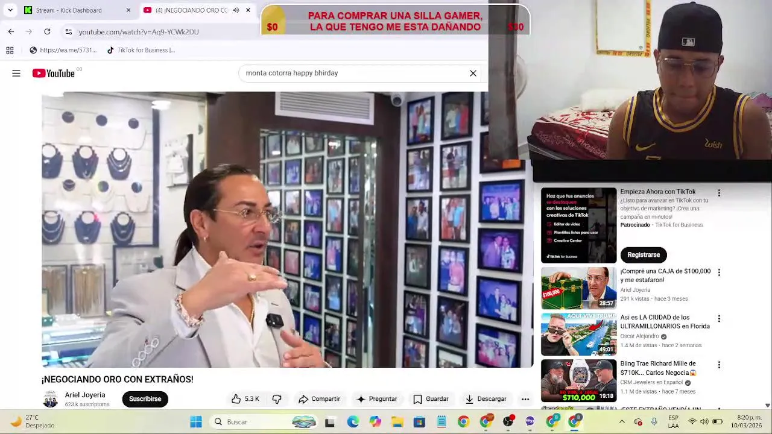Open the $100,000 box video thumbnail
The image size is (772, 434).
click(578, 288)
